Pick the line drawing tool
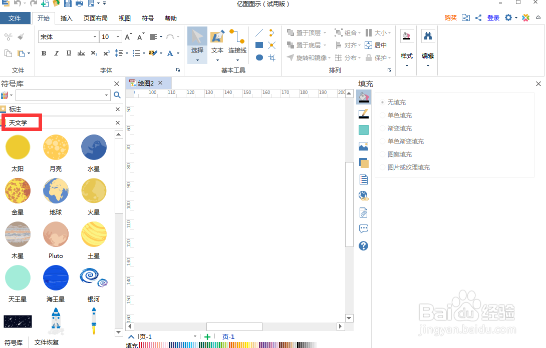This screenshot has height=348, width=546. (x=259, y=33)
